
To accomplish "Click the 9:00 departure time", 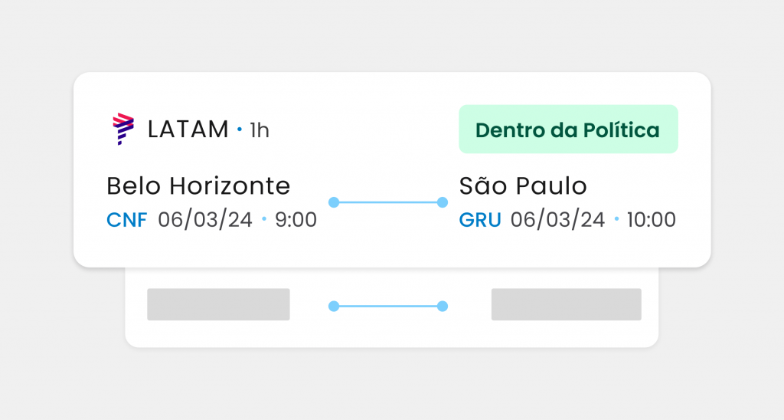I will (296, 221).
